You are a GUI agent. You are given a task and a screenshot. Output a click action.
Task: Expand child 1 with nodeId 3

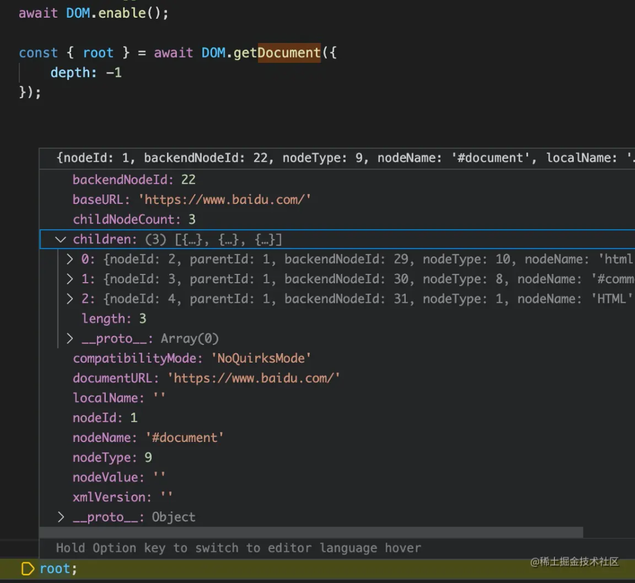click(x=69, y=279)
